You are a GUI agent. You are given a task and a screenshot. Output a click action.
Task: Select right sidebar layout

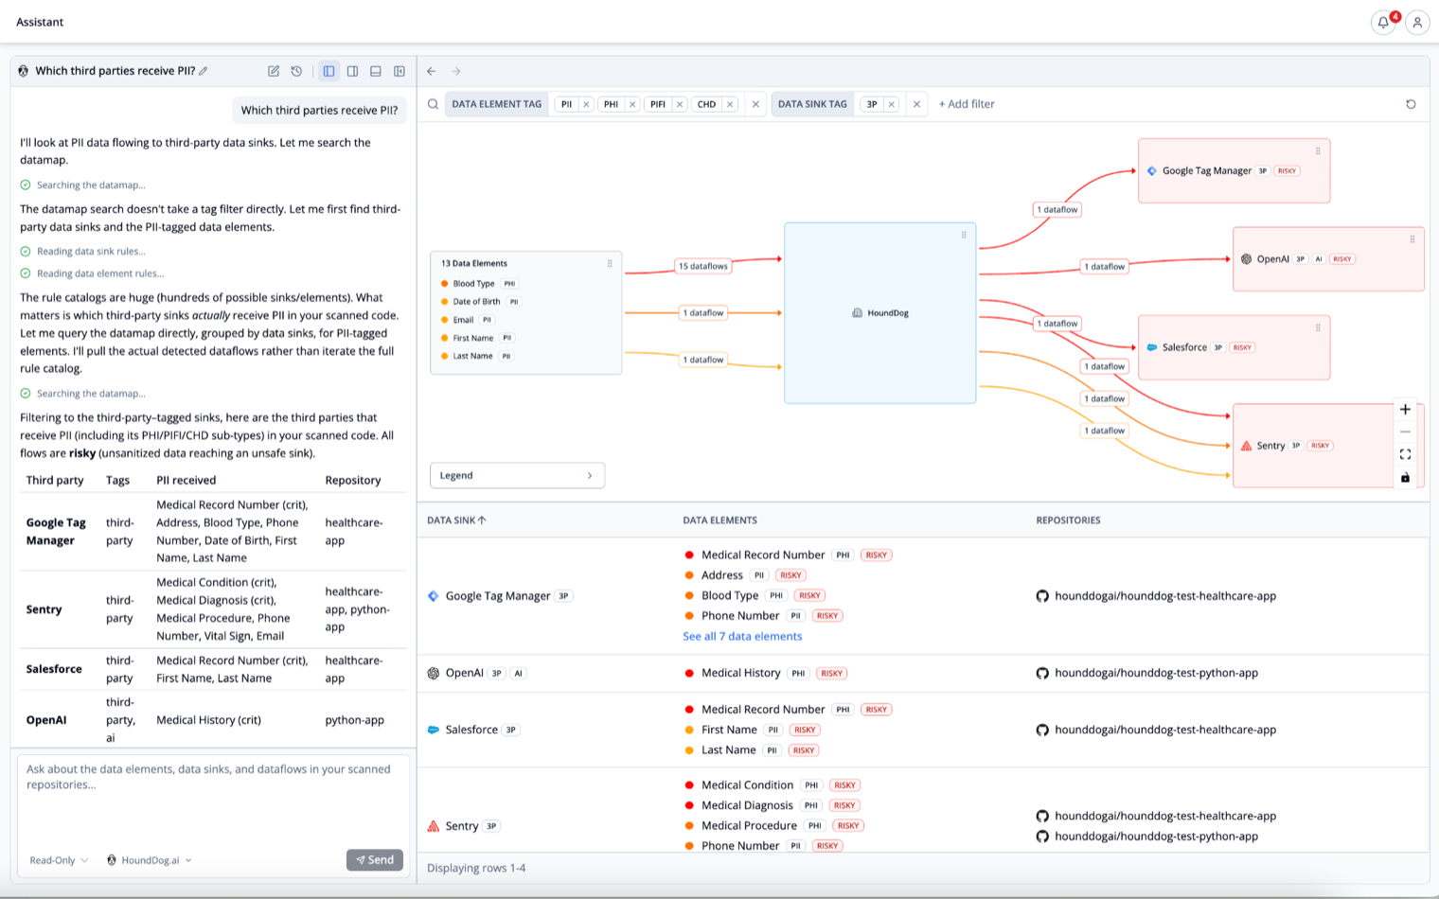(x=352, y=71)
